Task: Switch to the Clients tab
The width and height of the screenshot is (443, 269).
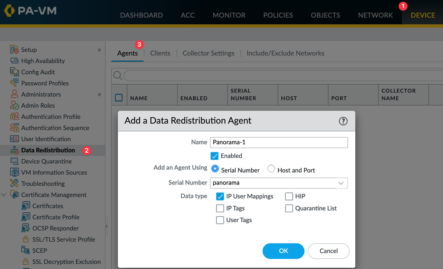Action: (x=160, y=53)
